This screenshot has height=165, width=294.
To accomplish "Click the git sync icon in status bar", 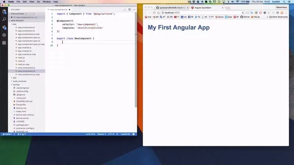I will click(14, 134).
